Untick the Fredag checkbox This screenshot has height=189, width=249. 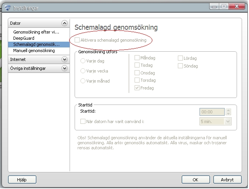137,88
